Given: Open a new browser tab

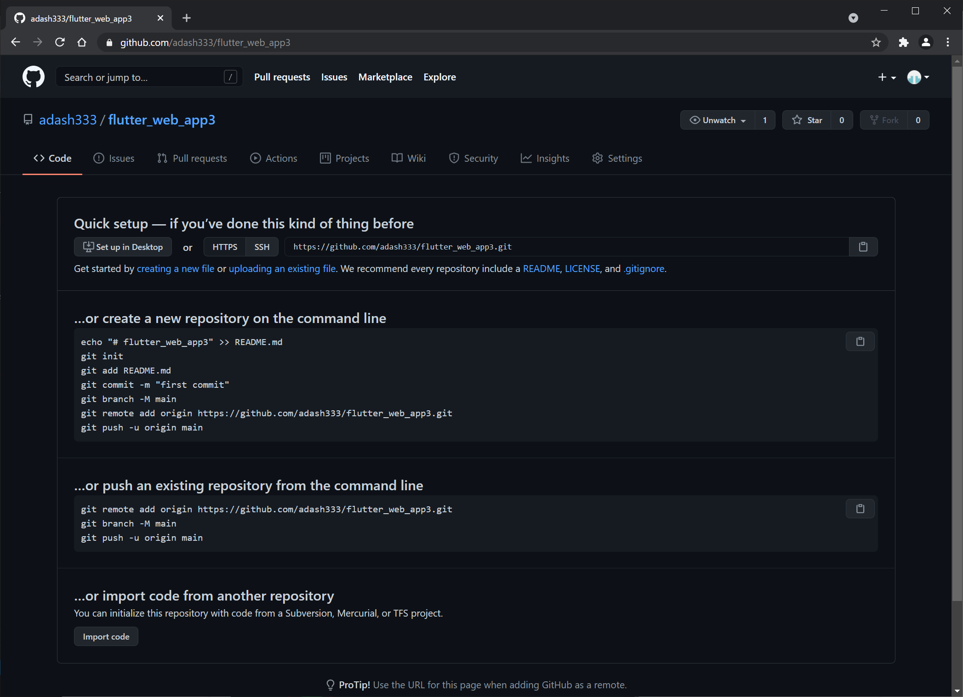Looking at the screenshot, I should click(187, 18).
